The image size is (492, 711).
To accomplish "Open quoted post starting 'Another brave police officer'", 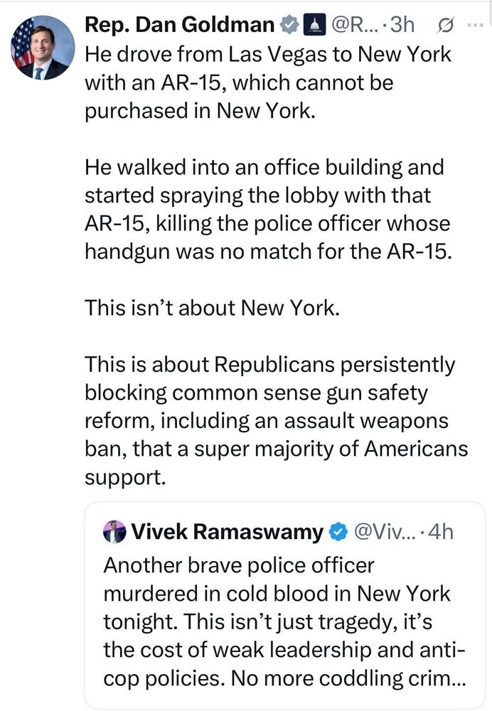I will 285,605.
